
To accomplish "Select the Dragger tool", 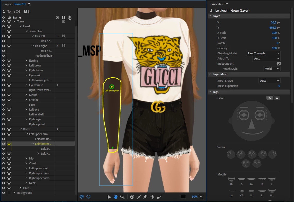I will point(152,197).
